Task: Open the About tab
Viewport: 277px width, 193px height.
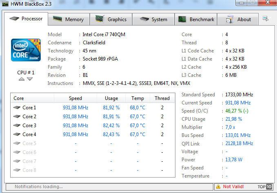Action: tap(238, 20)
